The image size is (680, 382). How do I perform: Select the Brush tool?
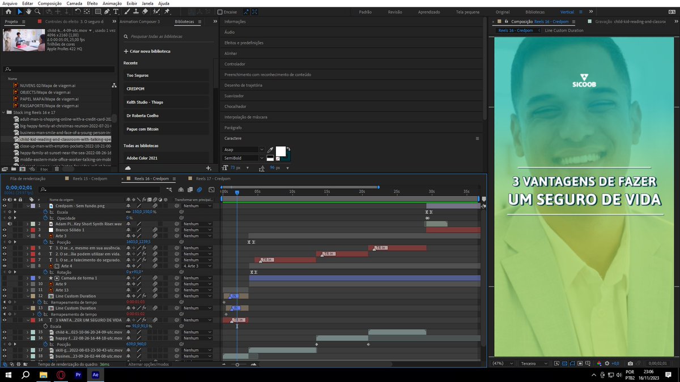tap(127, 11)
